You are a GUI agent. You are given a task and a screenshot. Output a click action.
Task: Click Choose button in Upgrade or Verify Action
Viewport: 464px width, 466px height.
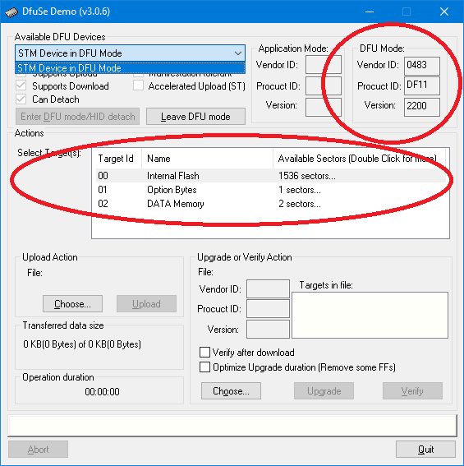pyautogui.click(x=231, y=391)
